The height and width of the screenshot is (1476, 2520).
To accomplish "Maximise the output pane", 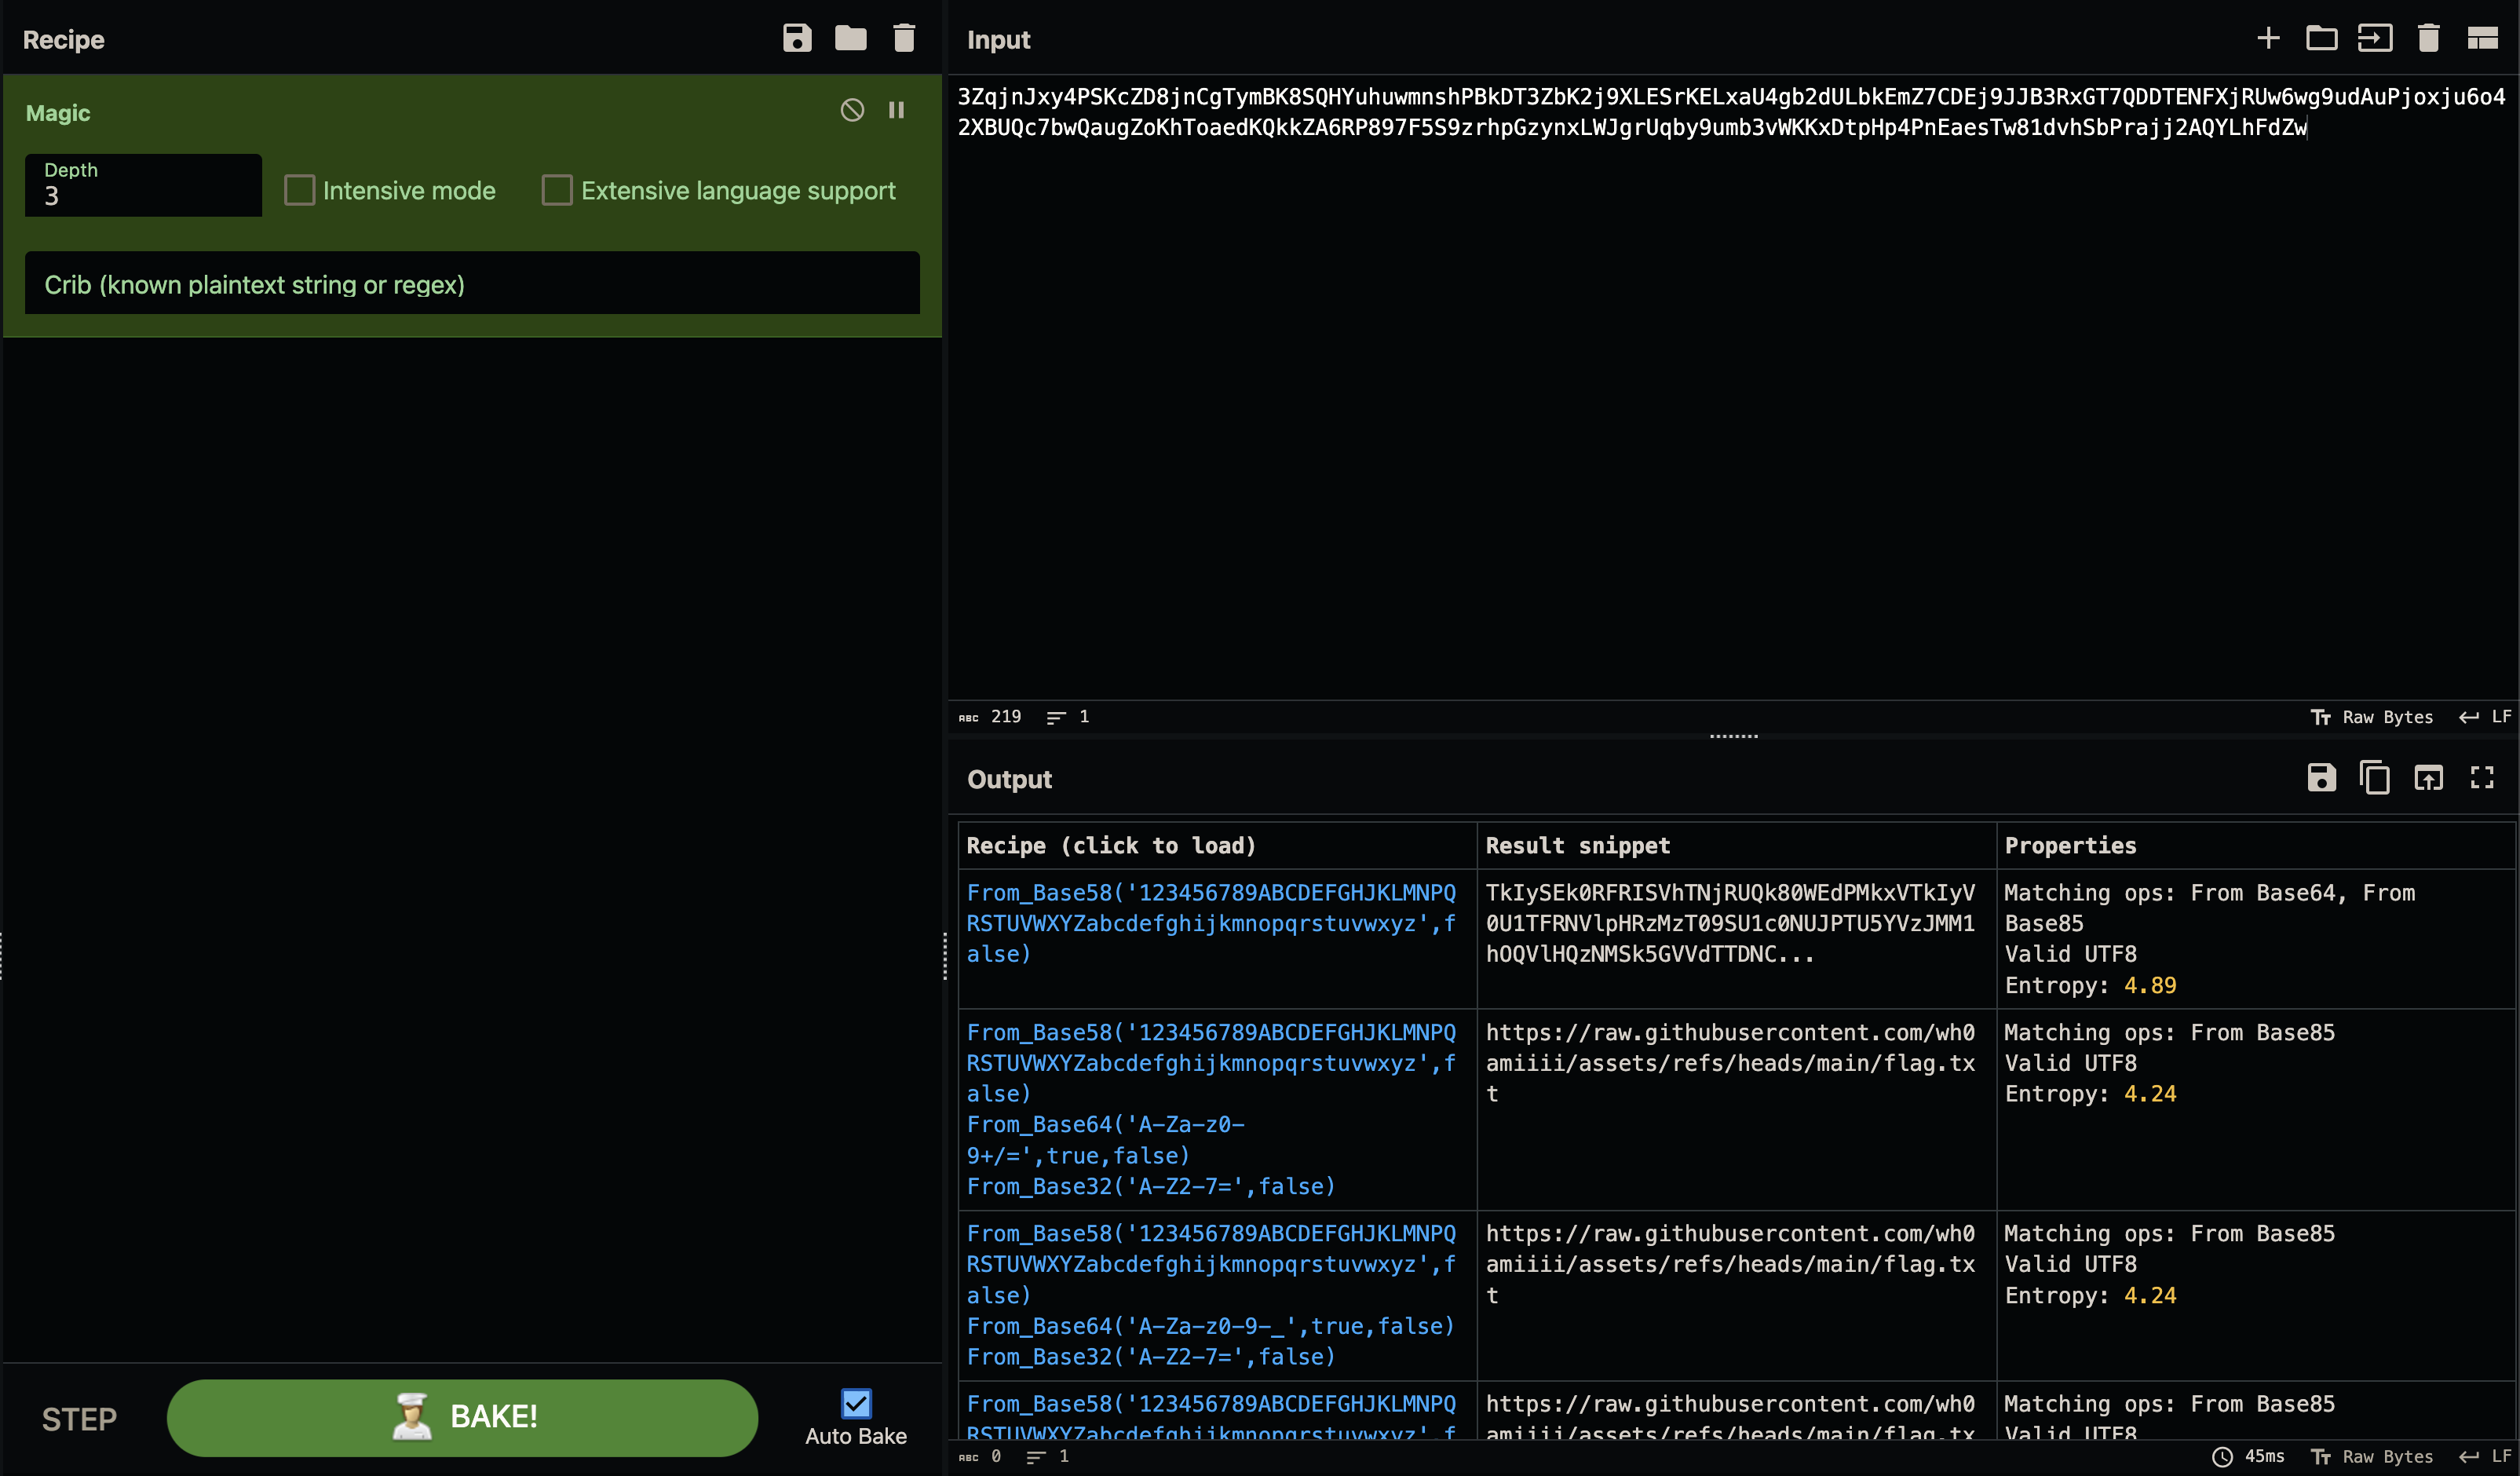I will coord(2482,778).
